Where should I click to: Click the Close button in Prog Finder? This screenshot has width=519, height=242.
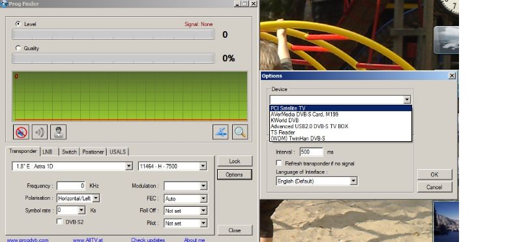tap(235, 230)
